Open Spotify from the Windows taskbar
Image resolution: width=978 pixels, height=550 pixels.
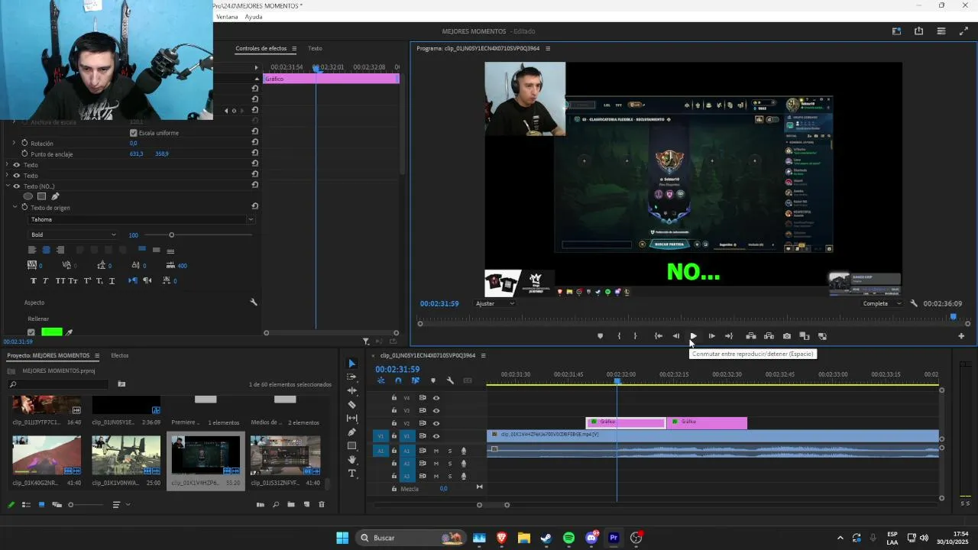coord(568,538)
